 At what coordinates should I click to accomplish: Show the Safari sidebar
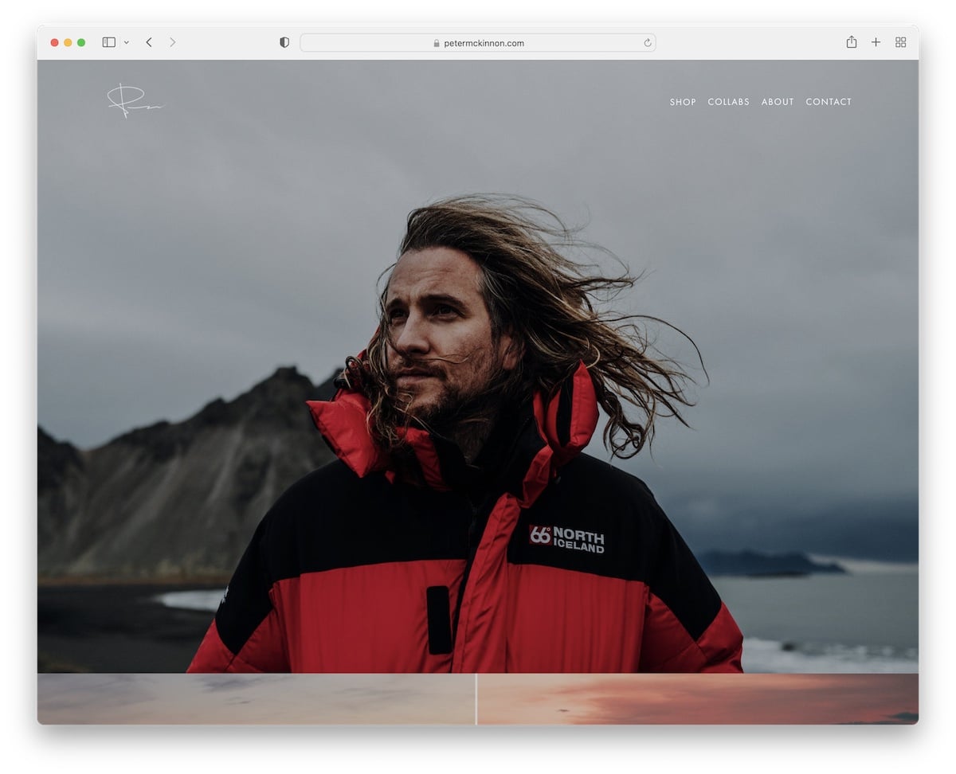pos(108,42)
